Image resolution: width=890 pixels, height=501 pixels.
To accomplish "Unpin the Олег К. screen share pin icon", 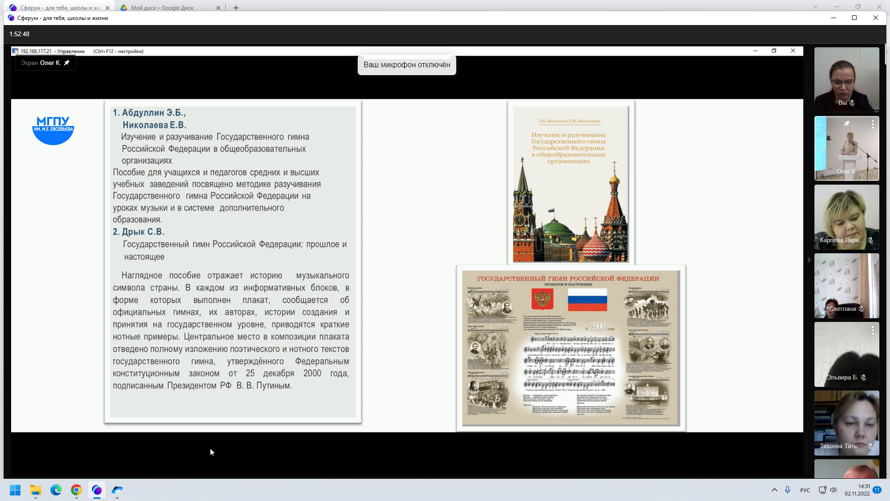I will (x=67, y=63).
